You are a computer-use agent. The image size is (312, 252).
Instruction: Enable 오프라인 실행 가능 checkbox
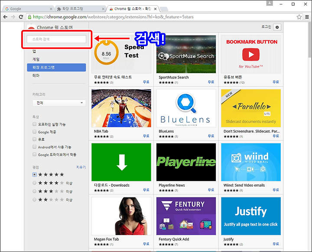click(34, 124)
